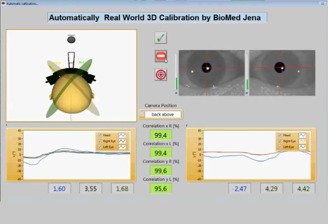This screenshot has height=224, width=328.
Task: Click red Right Eye line icon in y graph
Action: (x=302, y=141)
